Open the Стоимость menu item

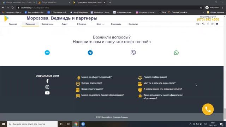116,24
